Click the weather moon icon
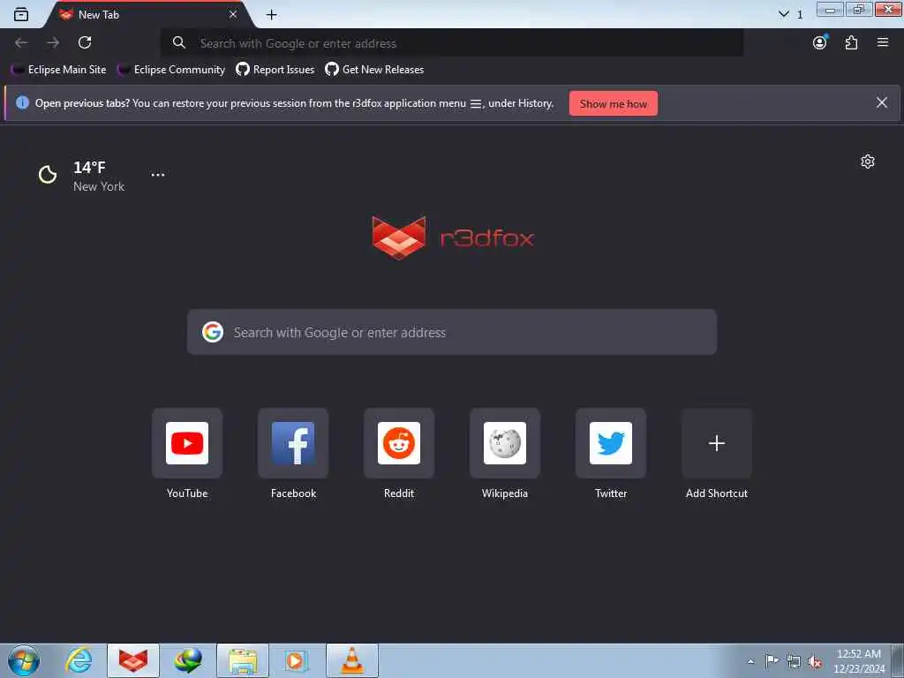This screenshot has height=678, width=904. 48,174
